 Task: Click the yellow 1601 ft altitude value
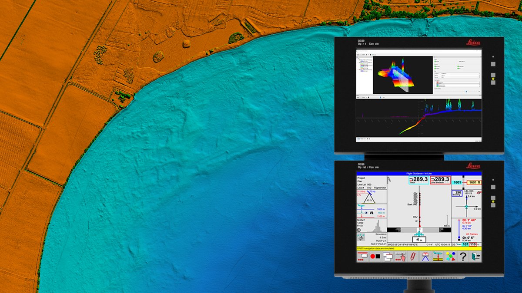click(474, 182)
